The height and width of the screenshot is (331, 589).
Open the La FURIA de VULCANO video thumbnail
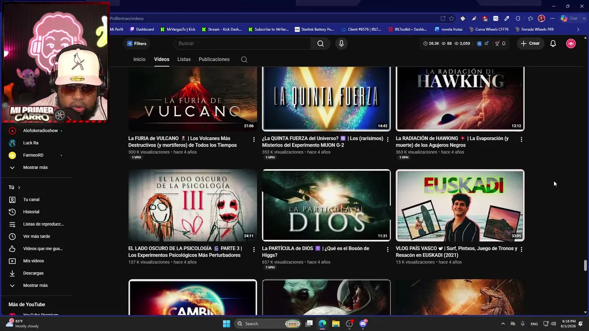pyautogui.click(x=193, y=99)
